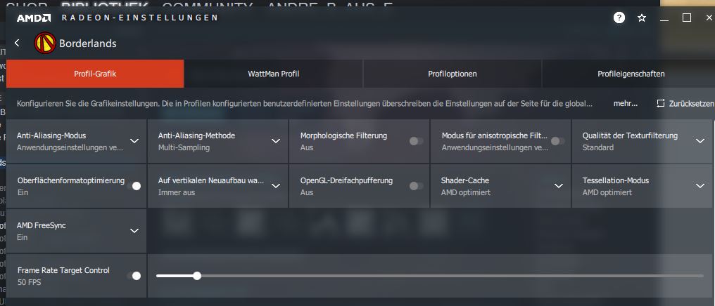Expand Qualität der Texturfilterung dropdown
This screenshot has width=715, height=306.
point(700,141)
